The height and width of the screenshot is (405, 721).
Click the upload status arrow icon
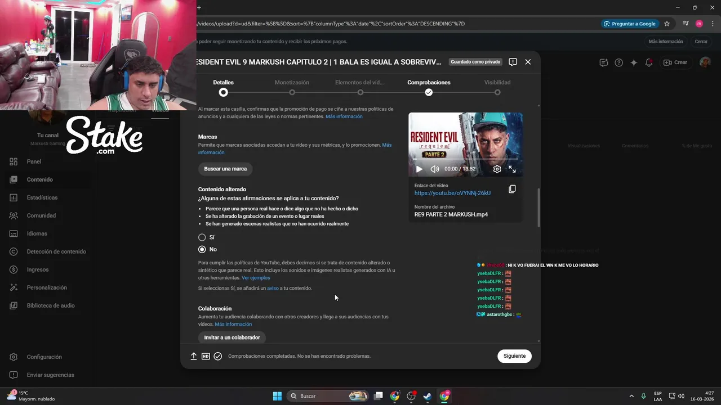193,356
